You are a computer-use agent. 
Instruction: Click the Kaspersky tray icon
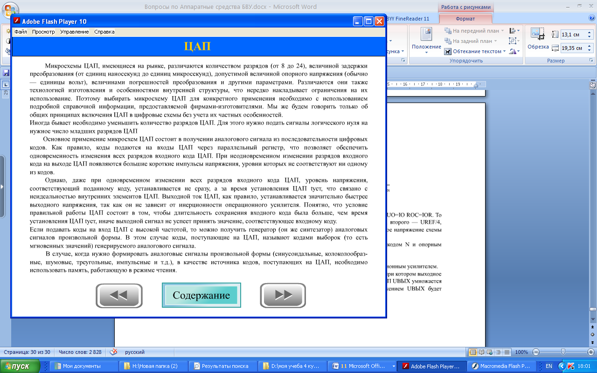pos(571,366)
